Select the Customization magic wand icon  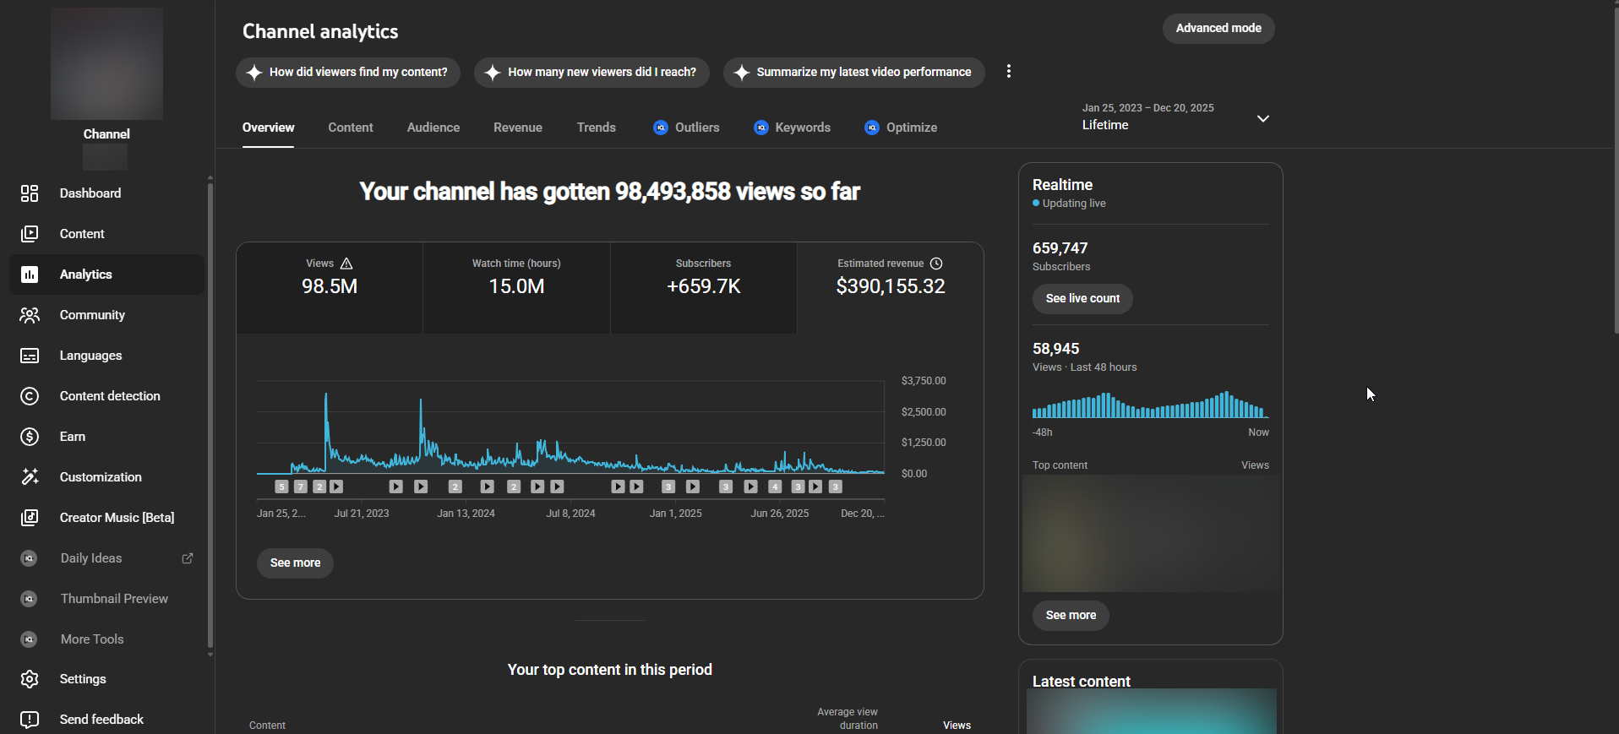point(30,477)
